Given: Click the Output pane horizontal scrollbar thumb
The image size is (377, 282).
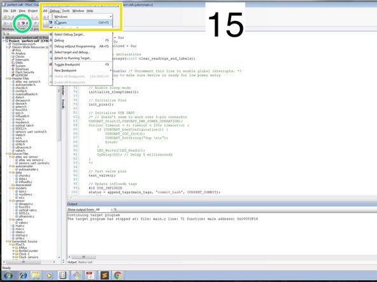Looking at the screenshot, I should click(83, 257).
